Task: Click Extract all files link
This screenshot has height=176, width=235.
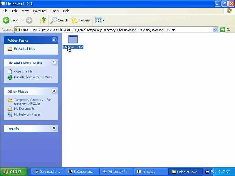Action: click(24, 49)
